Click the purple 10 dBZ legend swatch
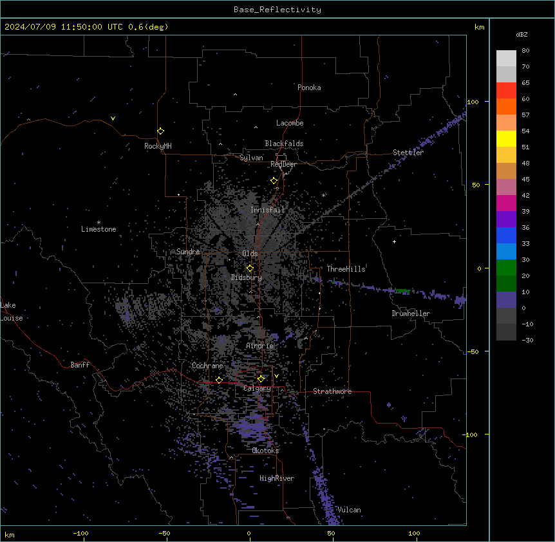Viewport: 555px width, 542px height. (506, 300)
